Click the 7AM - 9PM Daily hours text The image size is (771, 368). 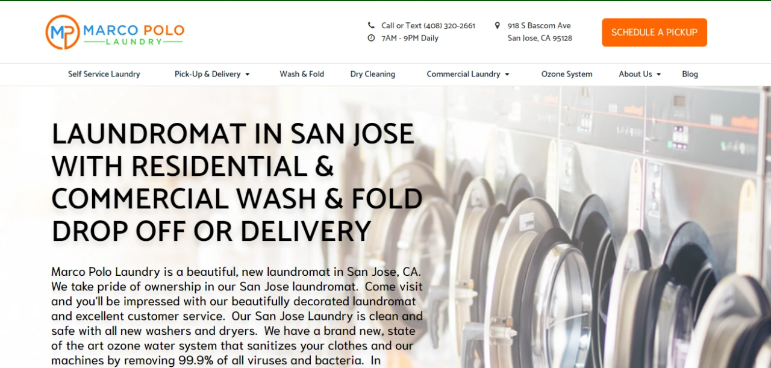pos(410,38)
